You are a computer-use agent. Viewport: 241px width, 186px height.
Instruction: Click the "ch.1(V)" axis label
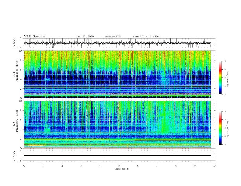[15, 43]
